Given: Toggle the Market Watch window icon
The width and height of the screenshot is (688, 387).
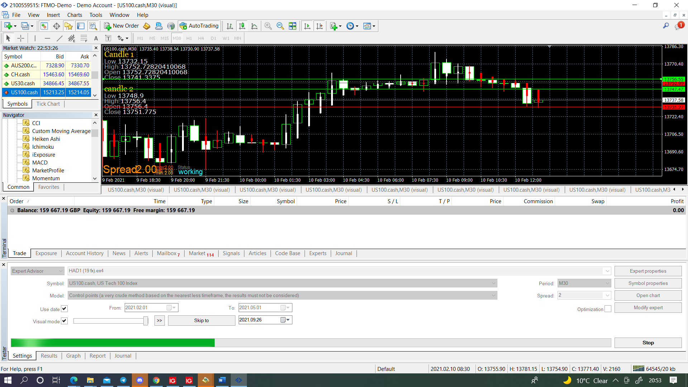Looking at the screenshot, I should 44,26.
